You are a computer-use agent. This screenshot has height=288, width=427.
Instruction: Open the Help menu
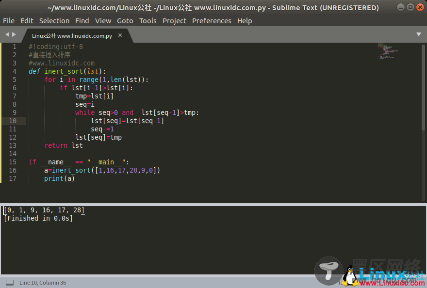tap(245, 21)
